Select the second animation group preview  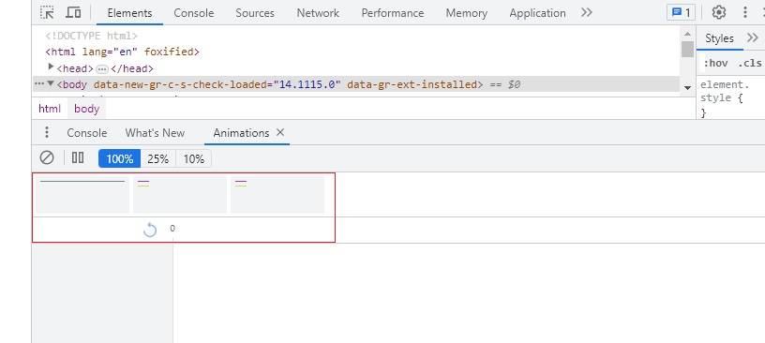point(180,195)
